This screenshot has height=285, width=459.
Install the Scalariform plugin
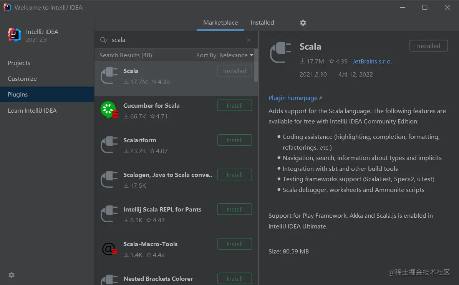pos(234,140)
